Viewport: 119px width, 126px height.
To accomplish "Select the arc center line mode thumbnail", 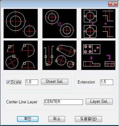I will click(x=21, y=55).
